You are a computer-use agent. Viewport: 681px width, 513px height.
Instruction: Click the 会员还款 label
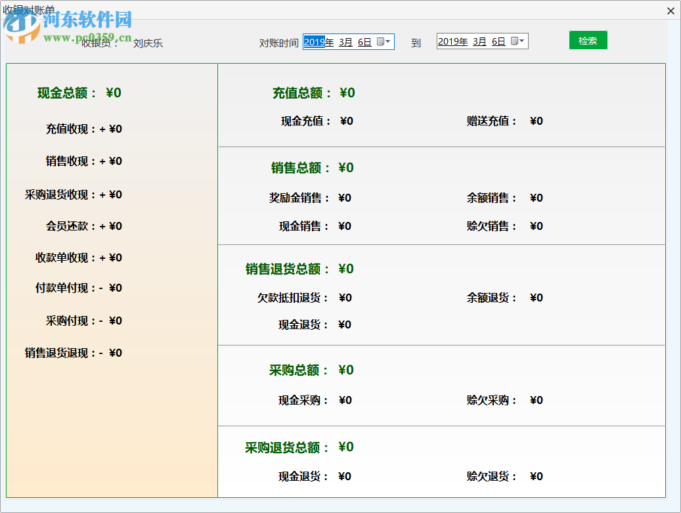pyautogui.click(x=67, y=227)
